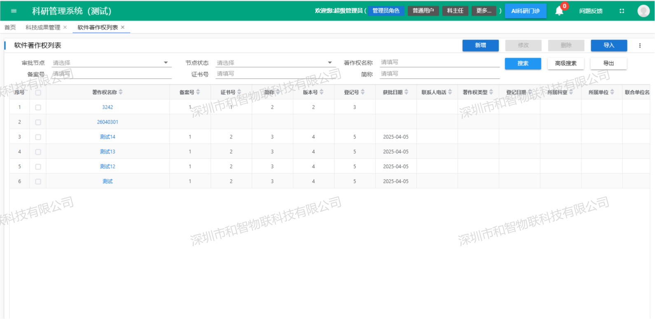Click the 新增 button
The image size is (655, 319).
click(480, 45)
